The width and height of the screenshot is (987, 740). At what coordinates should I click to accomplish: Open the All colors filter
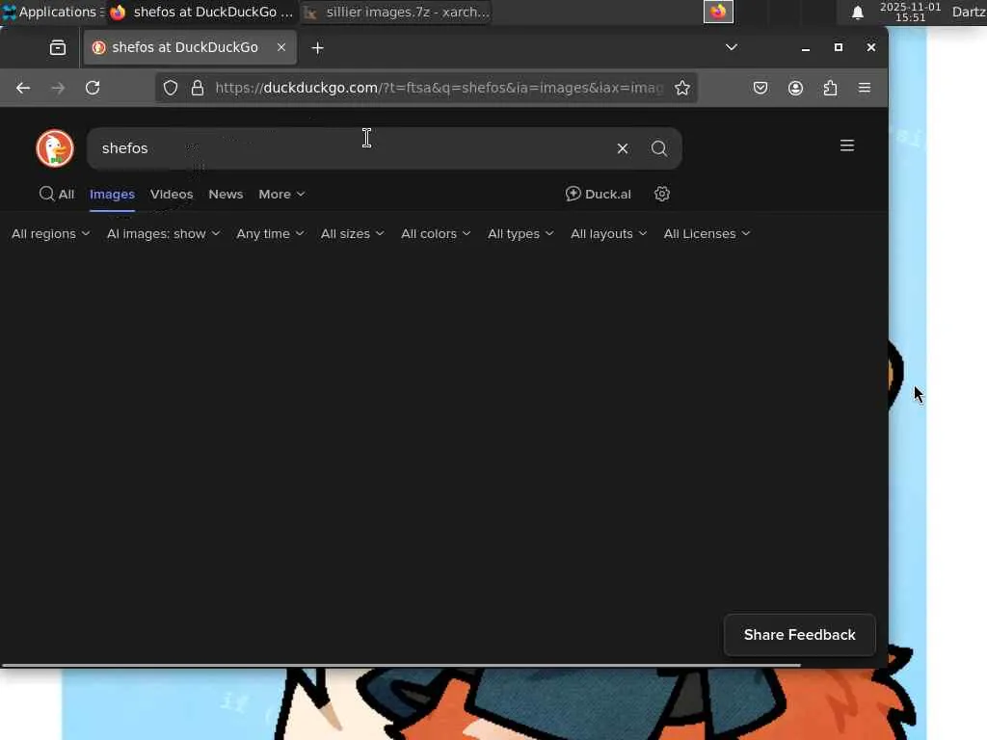436,233
